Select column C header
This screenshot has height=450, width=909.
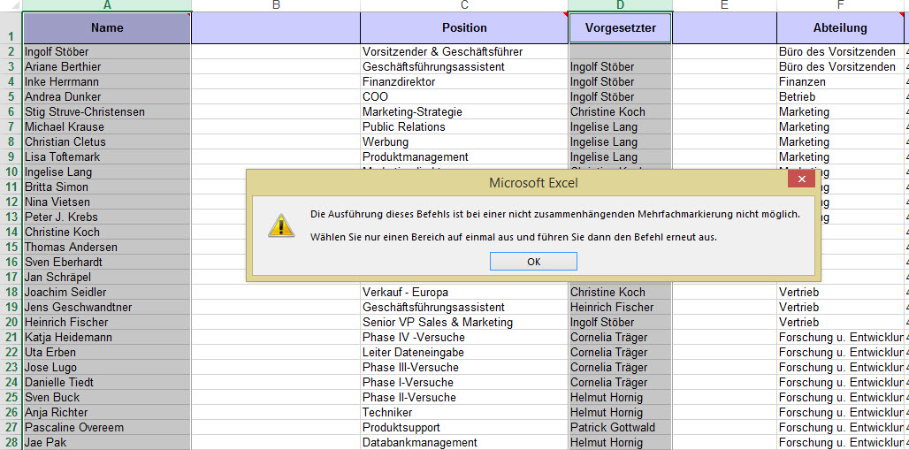464,5
